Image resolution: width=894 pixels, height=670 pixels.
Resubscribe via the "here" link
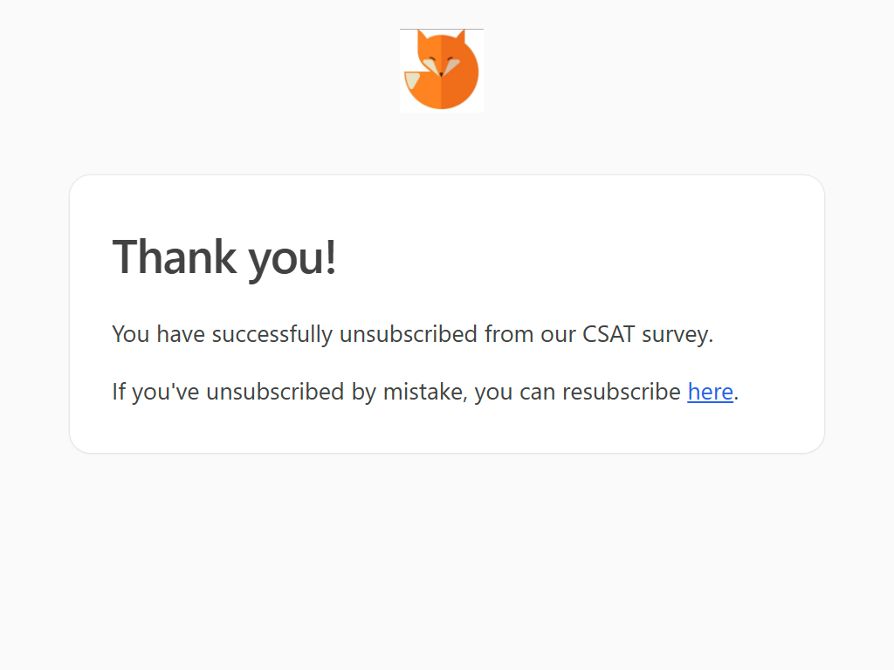coord(710,392)
